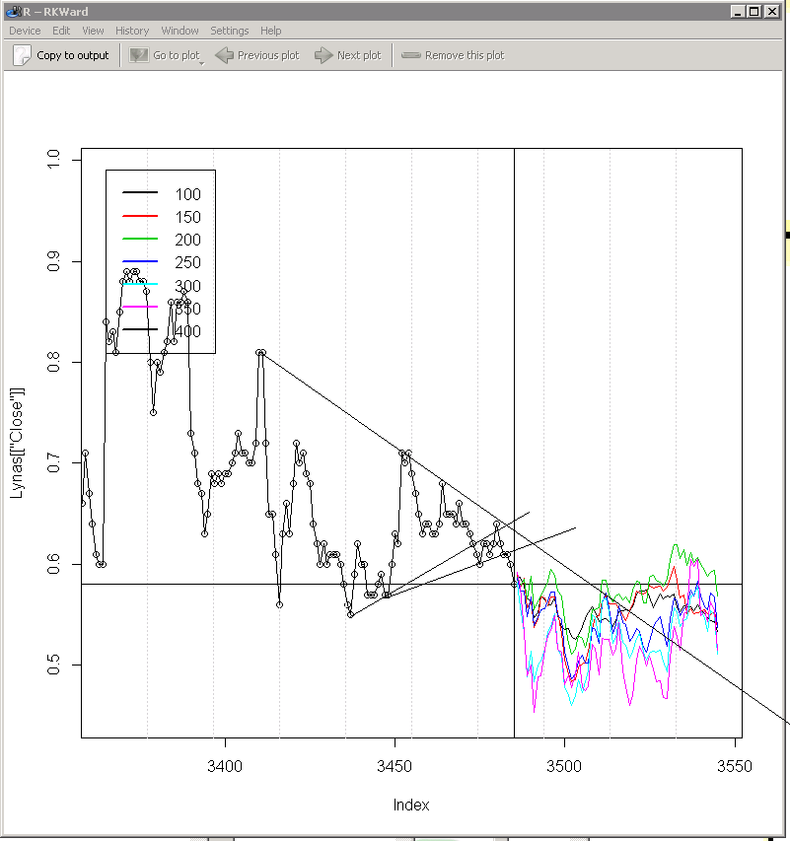Open the Window menu
Image resolution: width=790 pixels, height=841 pixels.
coord(180,31)
